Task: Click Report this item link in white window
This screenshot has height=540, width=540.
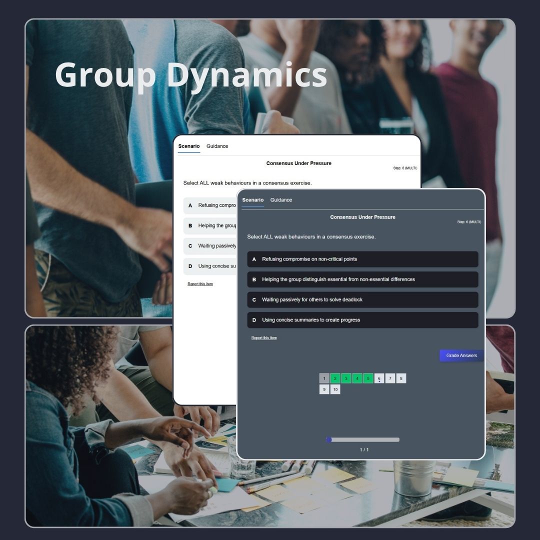Action: tap(200, 284)
